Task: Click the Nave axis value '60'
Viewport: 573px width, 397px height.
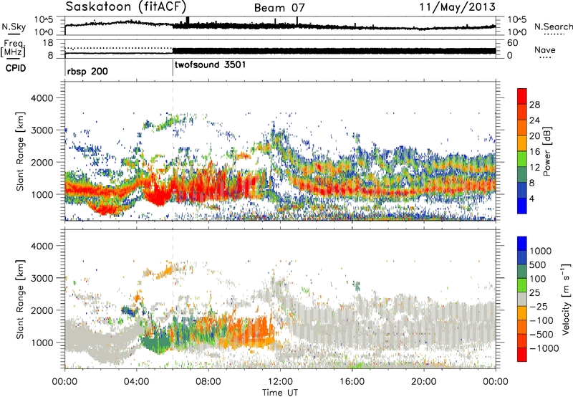Action: 512,43
